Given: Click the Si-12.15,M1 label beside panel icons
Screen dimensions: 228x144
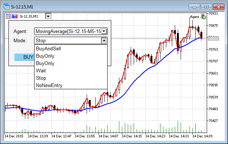Looking at the screenshot, I should (29, 17).
